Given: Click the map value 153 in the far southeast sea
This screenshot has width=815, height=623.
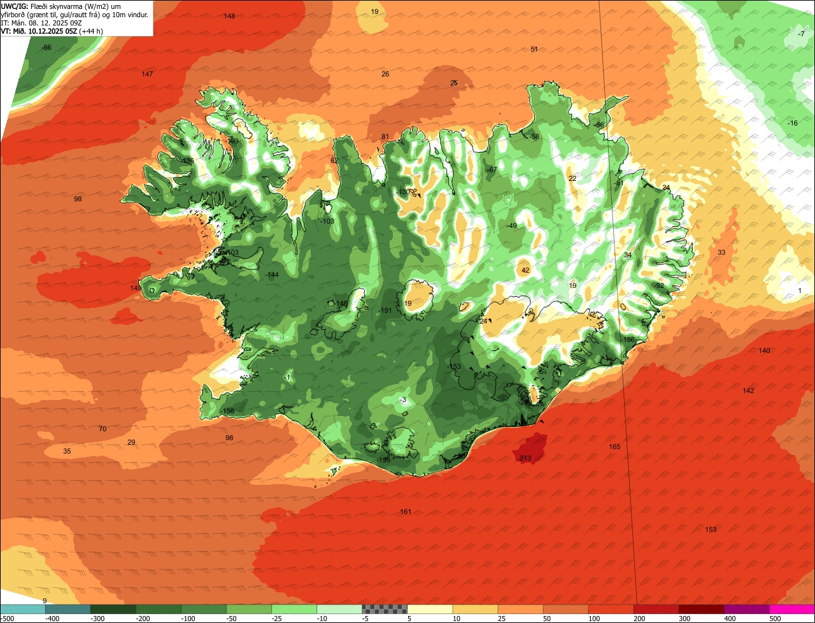Looking at the screenshot, I should pyautogui.click(x=711, y=529).
